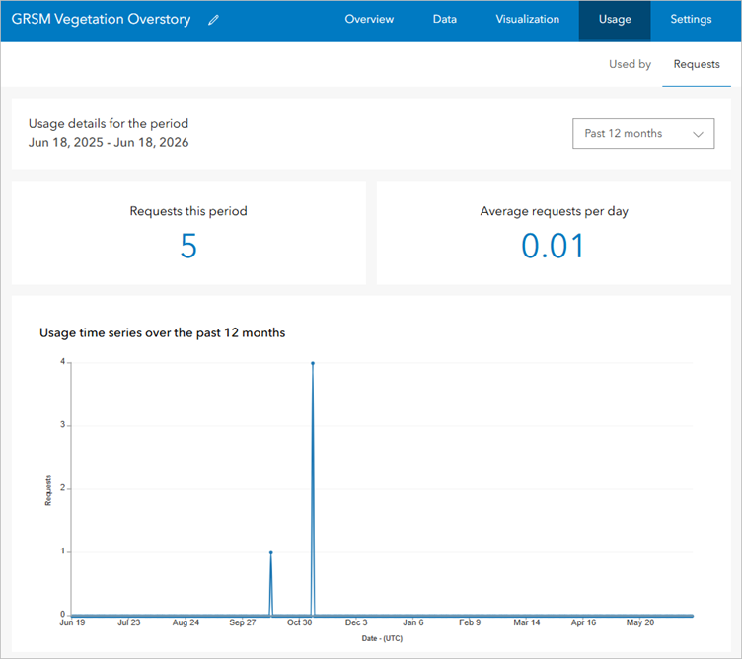Screen dimensions: 742x659
Task: Click the Dec 3 axis label
Action: click(x=356, y=622)
